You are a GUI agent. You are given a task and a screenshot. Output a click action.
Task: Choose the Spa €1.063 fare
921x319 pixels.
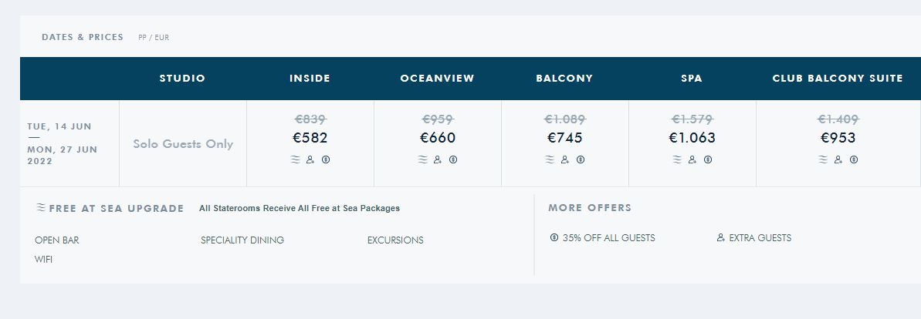pyautogui.click(x=692, y=138)
